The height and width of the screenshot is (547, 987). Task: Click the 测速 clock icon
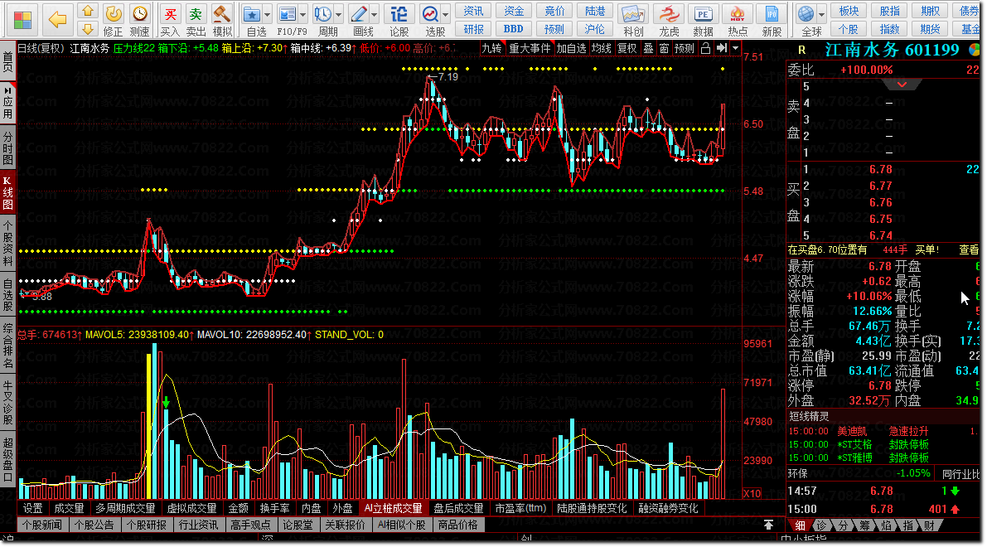pos(140,14)
